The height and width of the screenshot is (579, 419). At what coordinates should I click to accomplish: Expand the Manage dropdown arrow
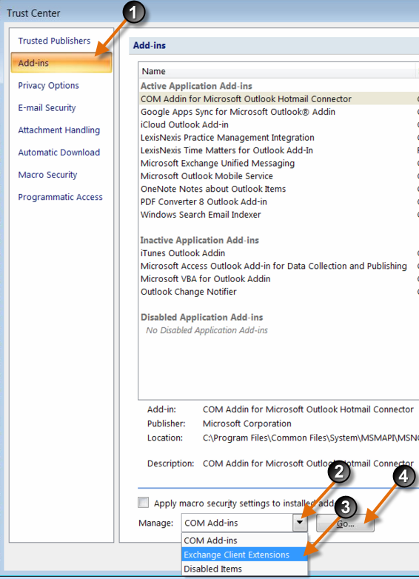pyautogui.click(x=300, y=523)
